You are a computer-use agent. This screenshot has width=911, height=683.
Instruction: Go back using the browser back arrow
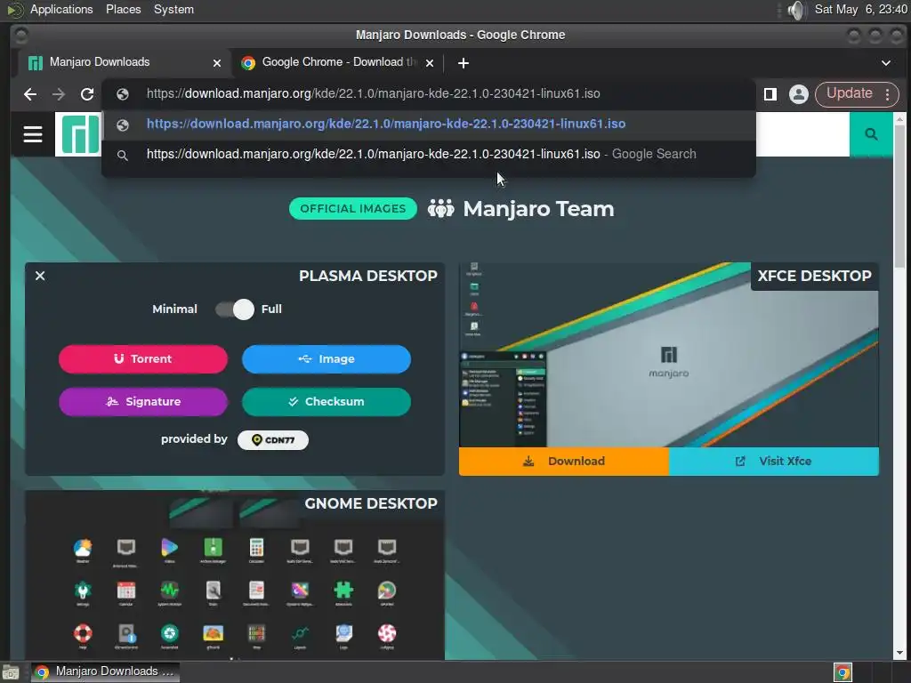pos(30,94)
